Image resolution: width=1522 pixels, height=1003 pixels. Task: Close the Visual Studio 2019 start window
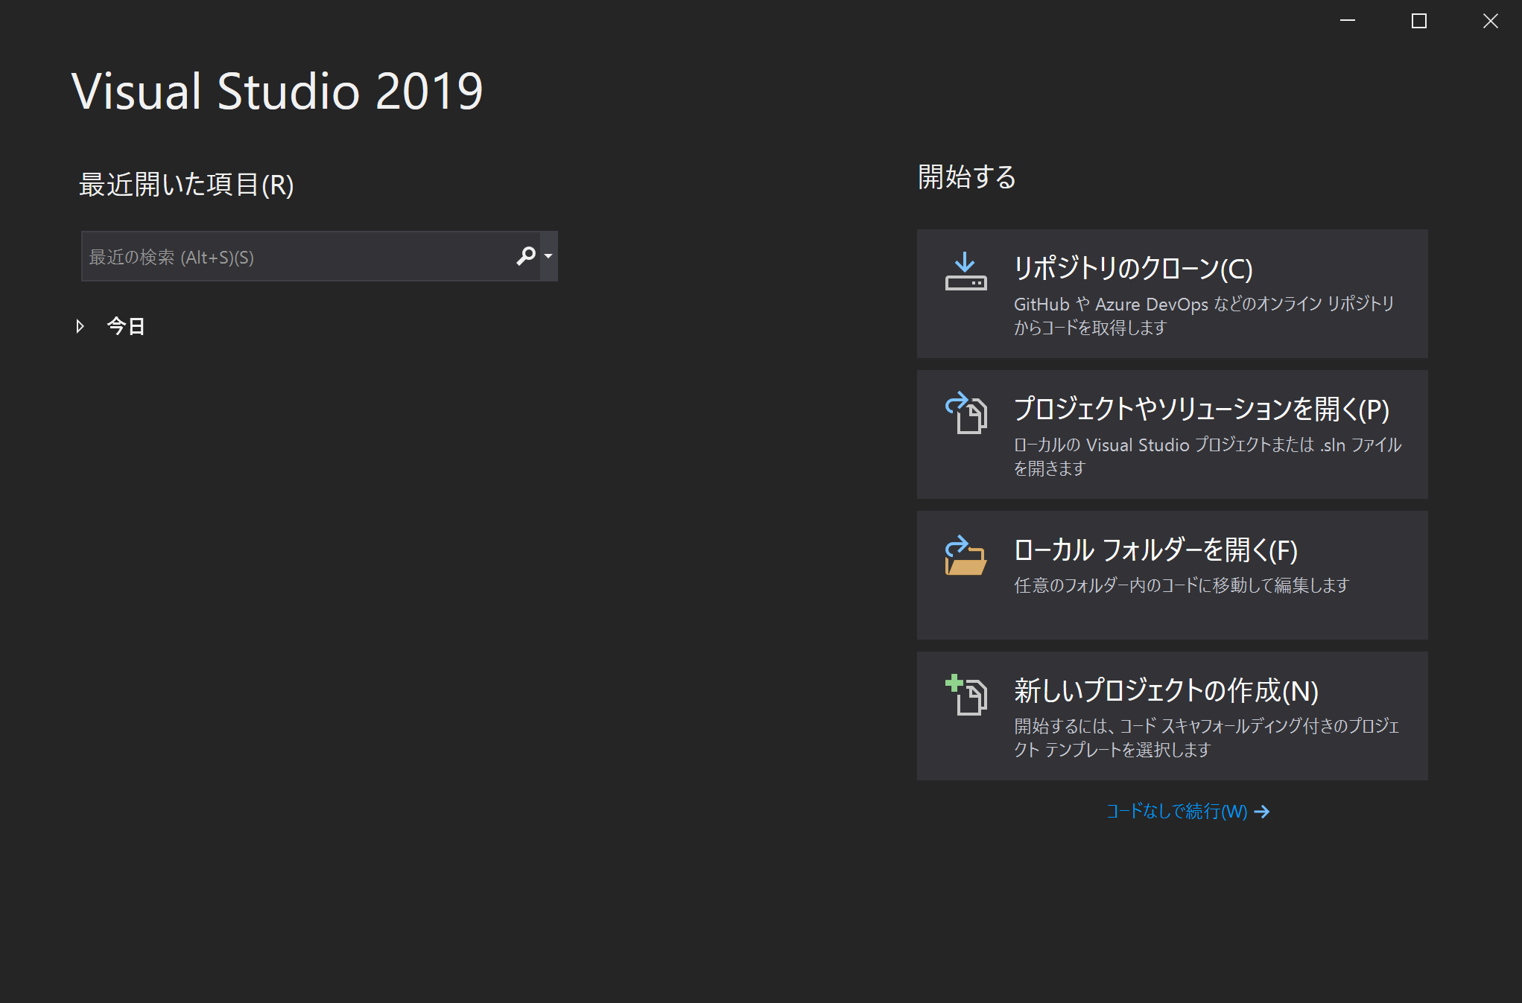(x=1490, y=21)
